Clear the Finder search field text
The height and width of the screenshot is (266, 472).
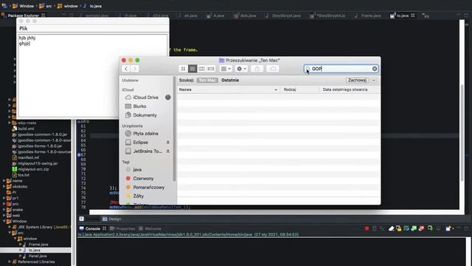tap(375, 69)
